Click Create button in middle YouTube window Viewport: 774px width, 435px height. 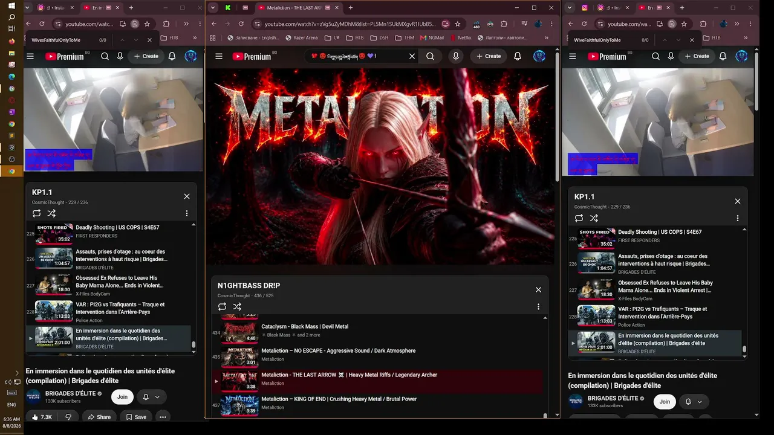(x=489, y=56)
